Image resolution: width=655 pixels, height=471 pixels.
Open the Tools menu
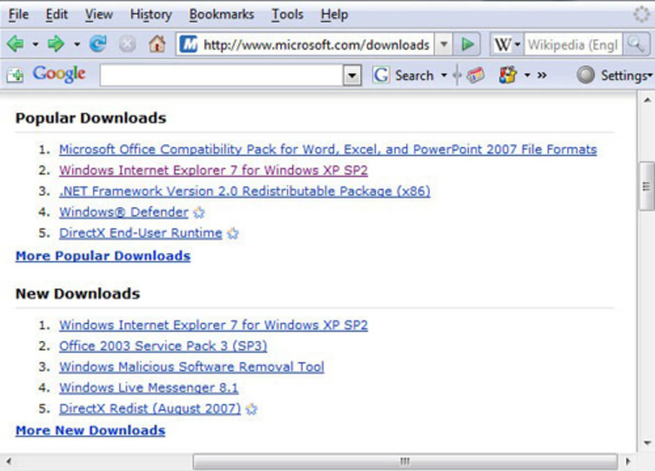(287, 15)
